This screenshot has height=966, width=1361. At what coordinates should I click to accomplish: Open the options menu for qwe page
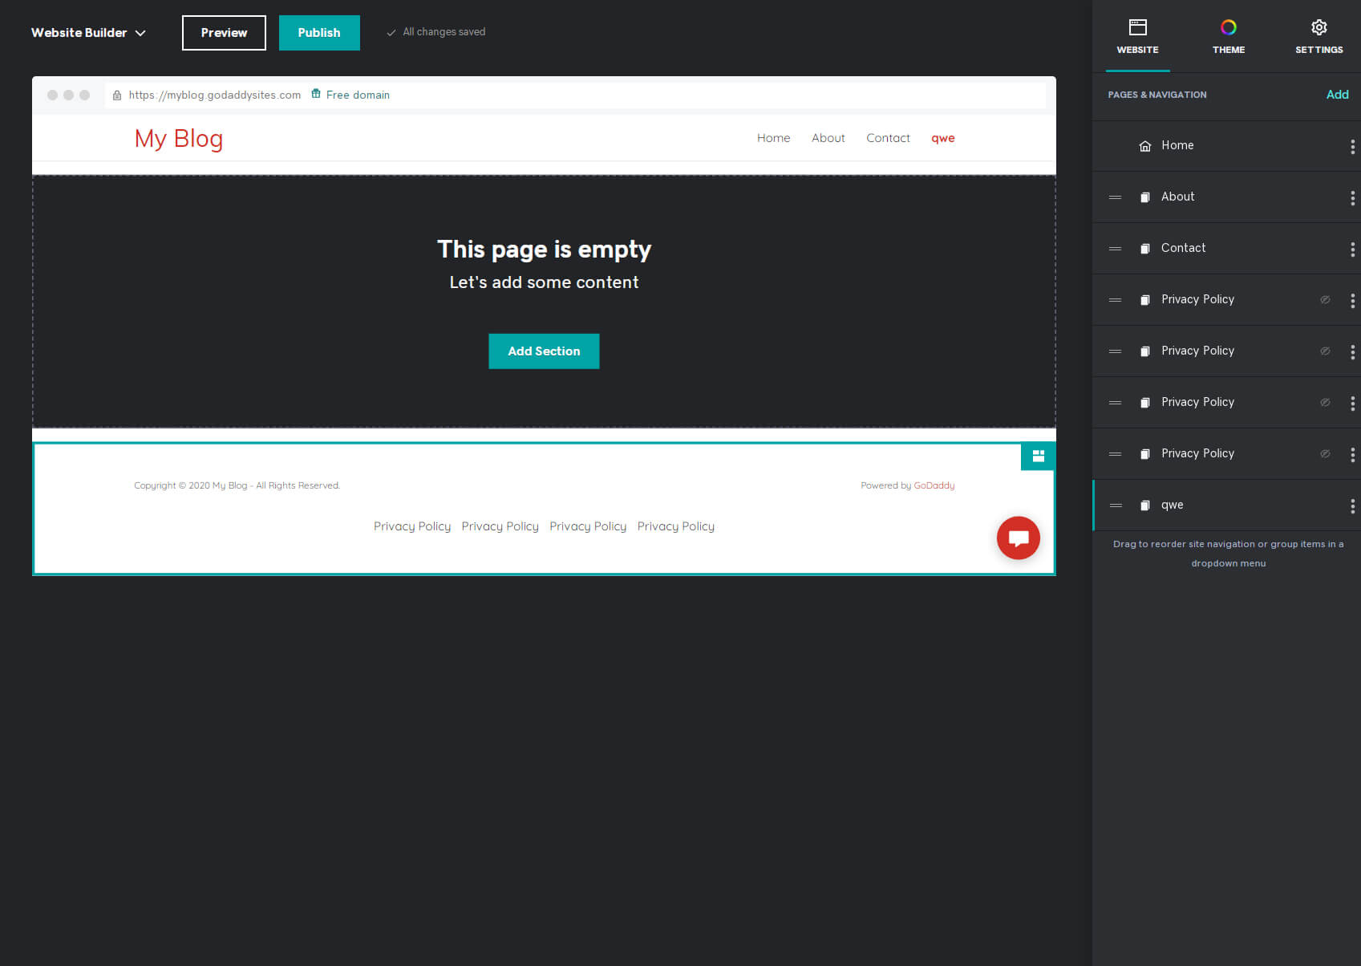click(1353, 505)
